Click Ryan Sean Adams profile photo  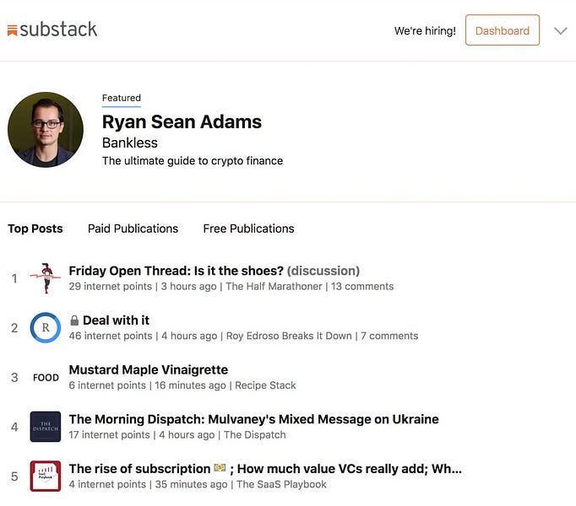click(x=46, y=130)
